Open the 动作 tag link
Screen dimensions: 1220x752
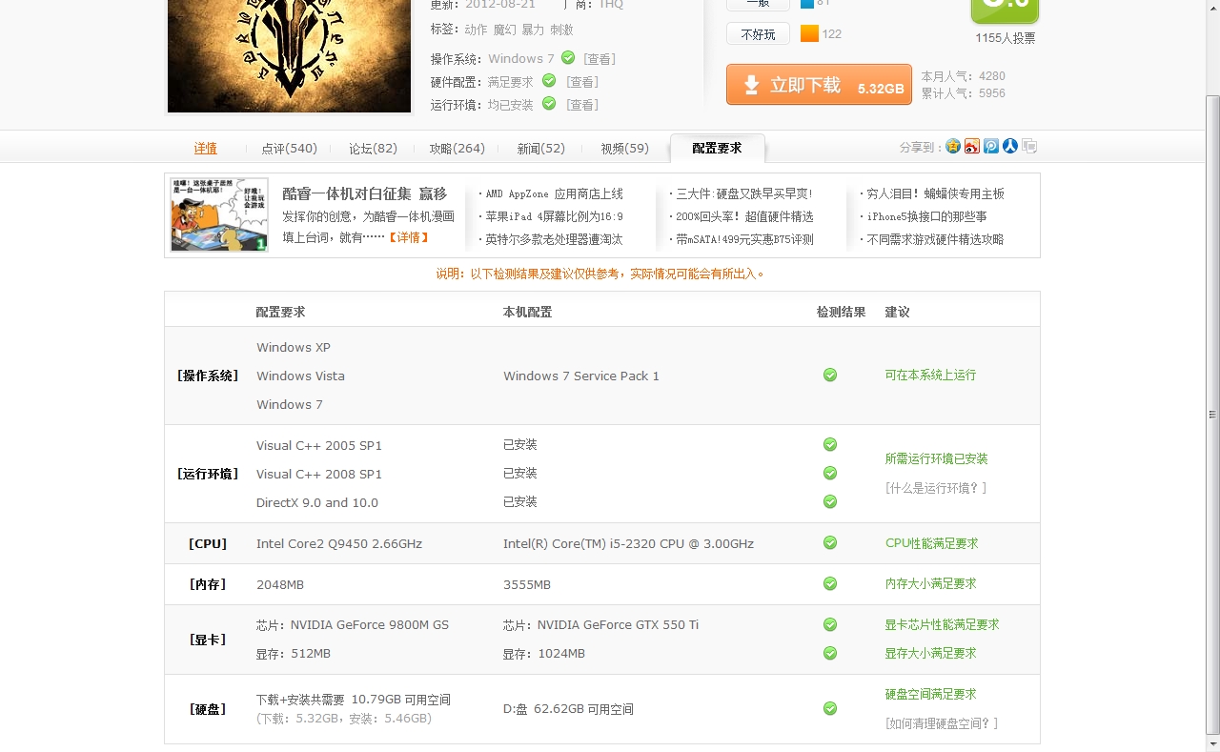pyautogui.click(x=476, y=30)
